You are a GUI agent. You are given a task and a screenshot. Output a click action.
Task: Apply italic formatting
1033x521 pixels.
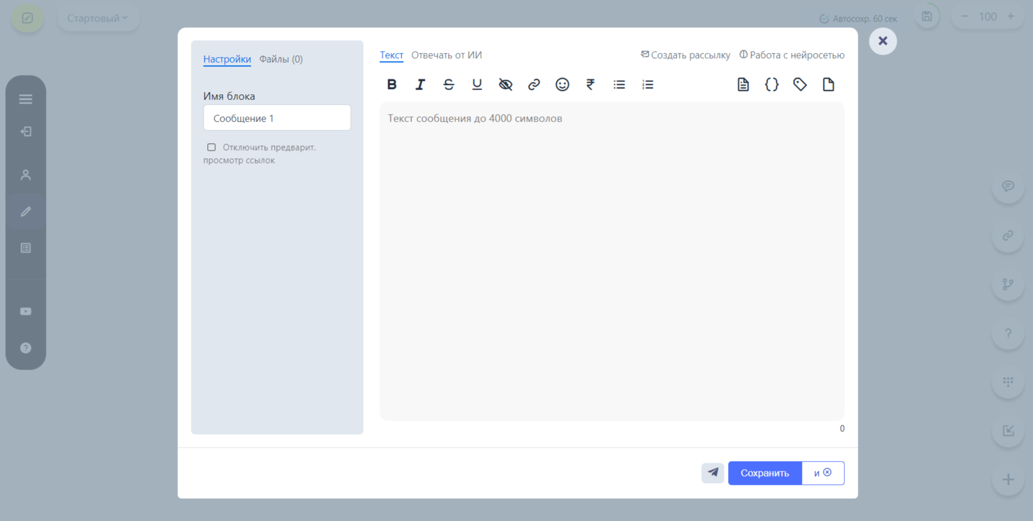click(x=420, y=84)
